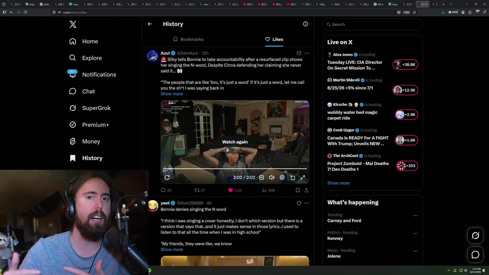The height and width of the screenshot is (275, 489).
Task: Show more in Live on X
Action: point(338,183)
